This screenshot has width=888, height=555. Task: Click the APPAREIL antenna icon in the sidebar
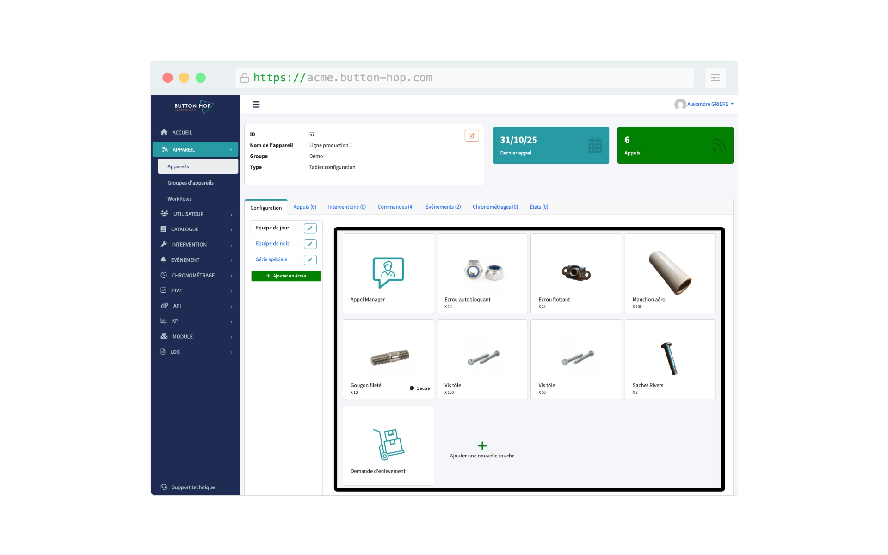click(165, 149)
